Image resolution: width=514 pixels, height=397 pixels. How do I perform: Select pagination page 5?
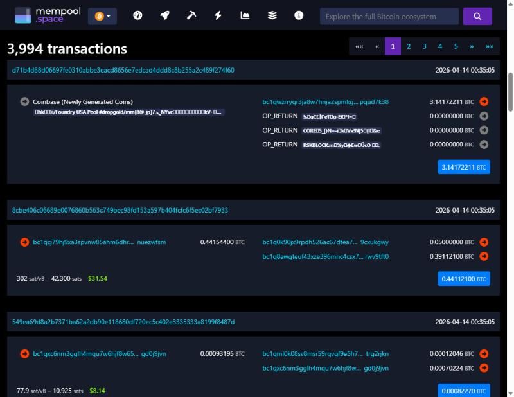(x=456, y=46)
